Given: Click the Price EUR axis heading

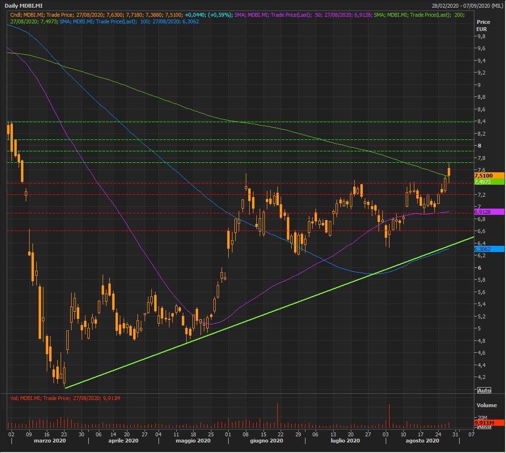Looking at the screenshot, I should pos(483,26).
